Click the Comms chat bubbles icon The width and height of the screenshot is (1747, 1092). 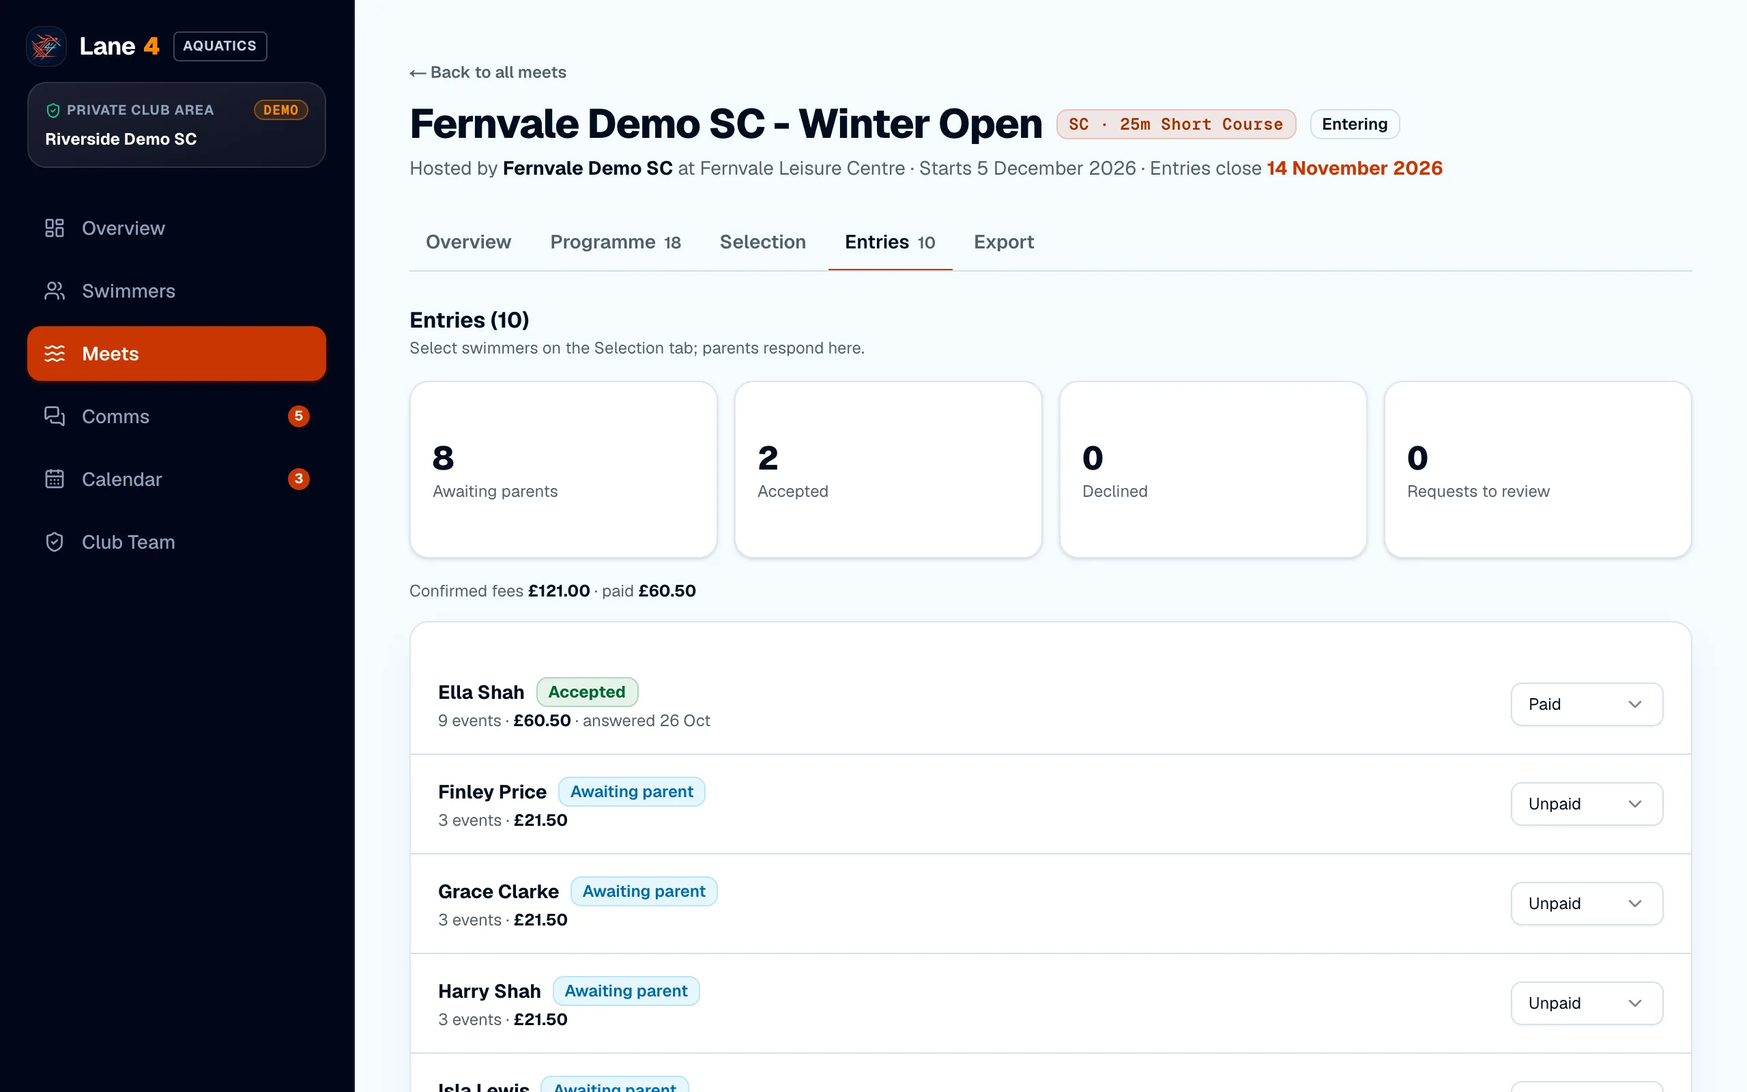pos(54,417)
